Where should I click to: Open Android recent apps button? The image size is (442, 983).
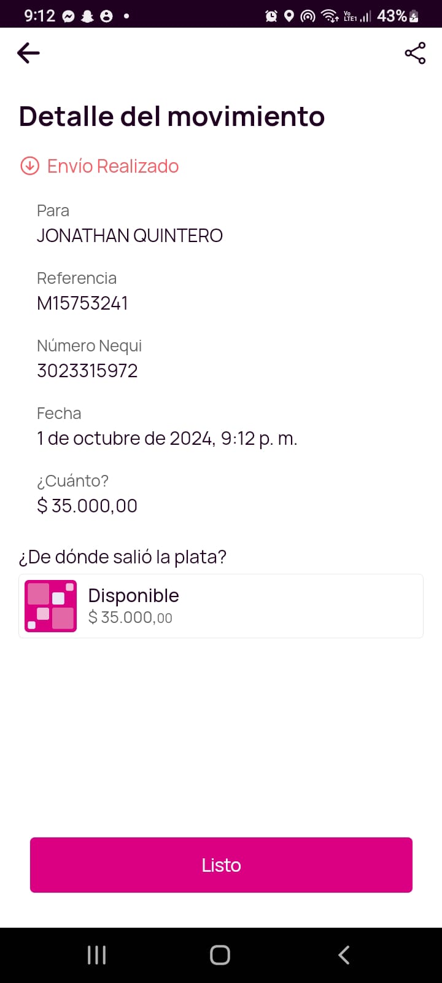(96, 955)
